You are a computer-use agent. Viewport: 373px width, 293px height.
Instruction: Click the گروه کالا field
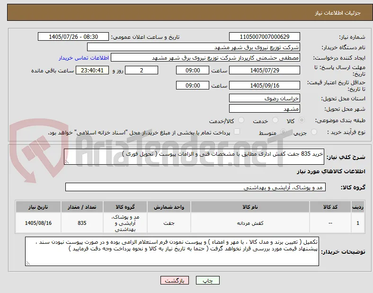(x=195, y=187)
